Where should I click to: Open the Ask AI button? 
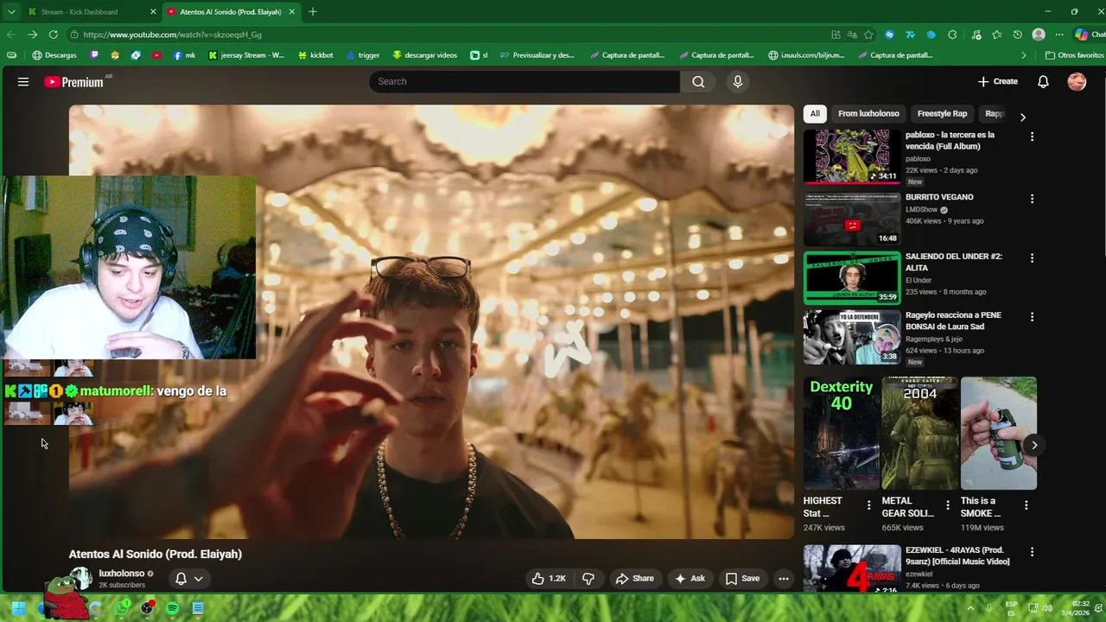pos(690,578)
